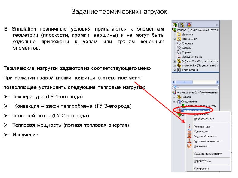Open the FeatureManager design tree tab
238x178 pixels.
point(175,25)
